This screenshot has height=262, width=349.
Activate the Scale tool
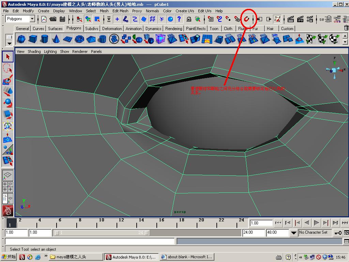(x=8, y=115)
